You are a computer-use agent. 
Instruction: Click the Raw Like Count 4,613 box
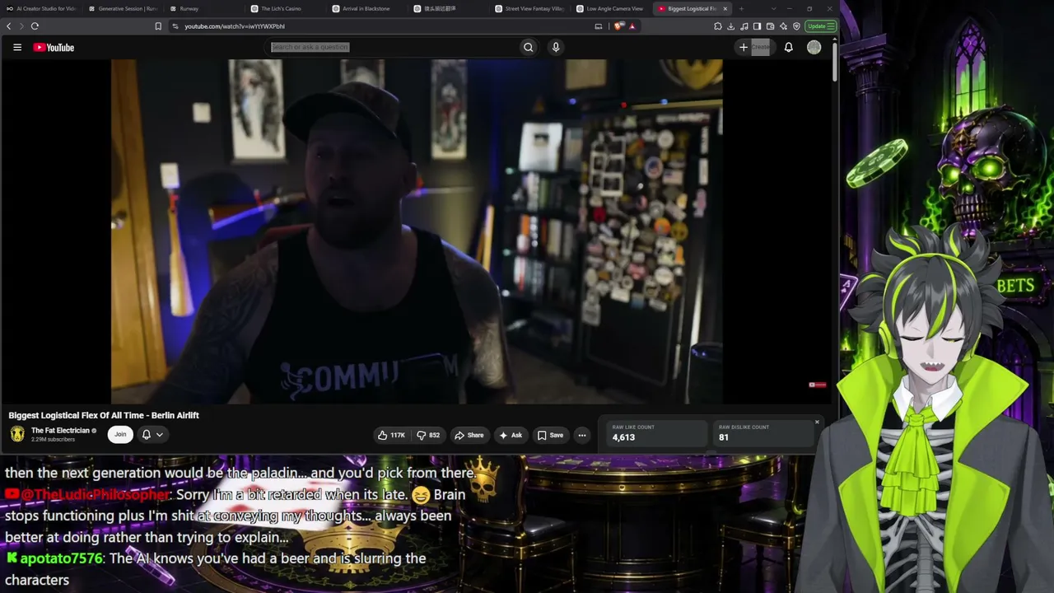click(658, 433)
